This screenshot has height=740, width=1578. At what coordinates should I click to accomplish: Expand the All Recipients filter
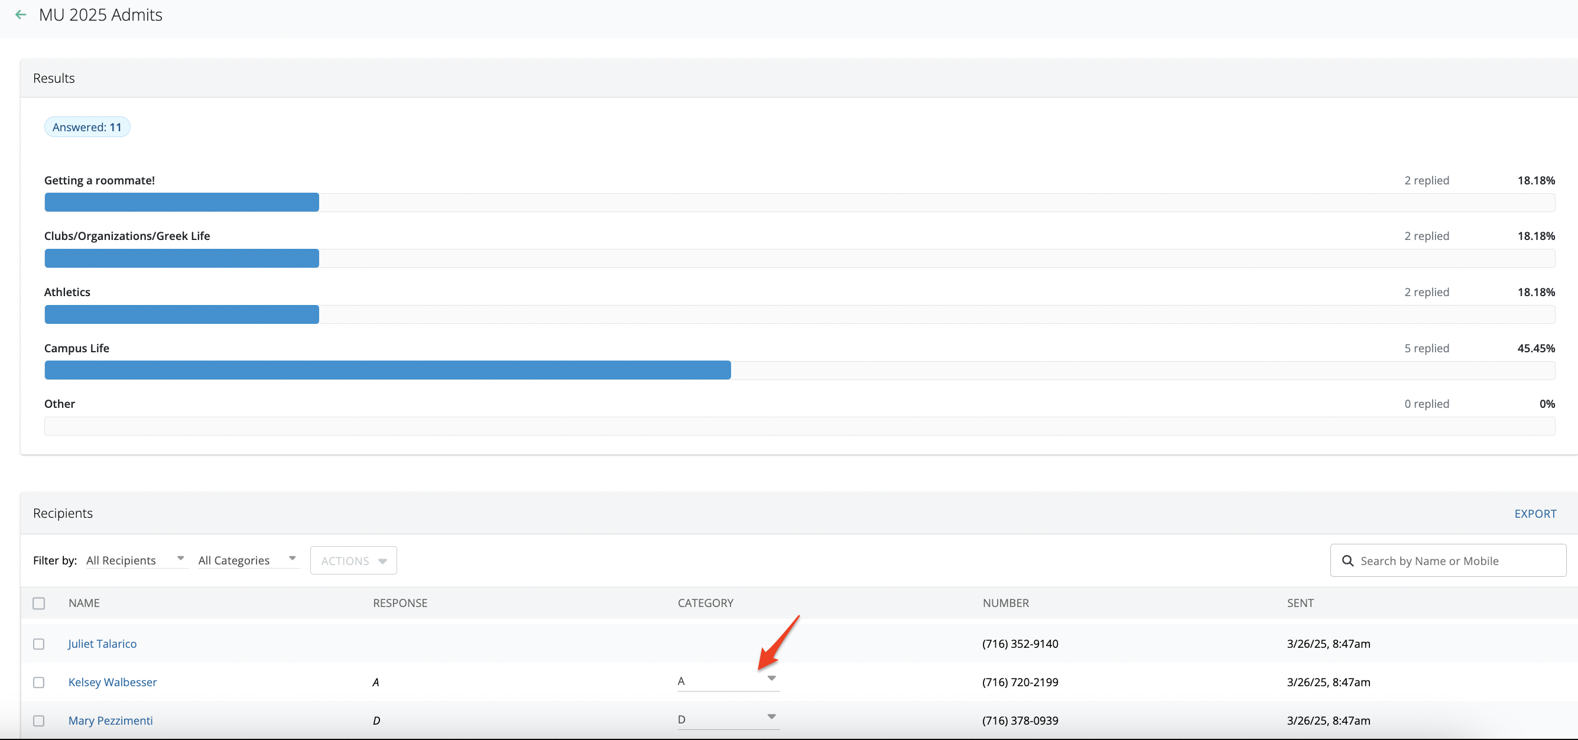[136, 560]
